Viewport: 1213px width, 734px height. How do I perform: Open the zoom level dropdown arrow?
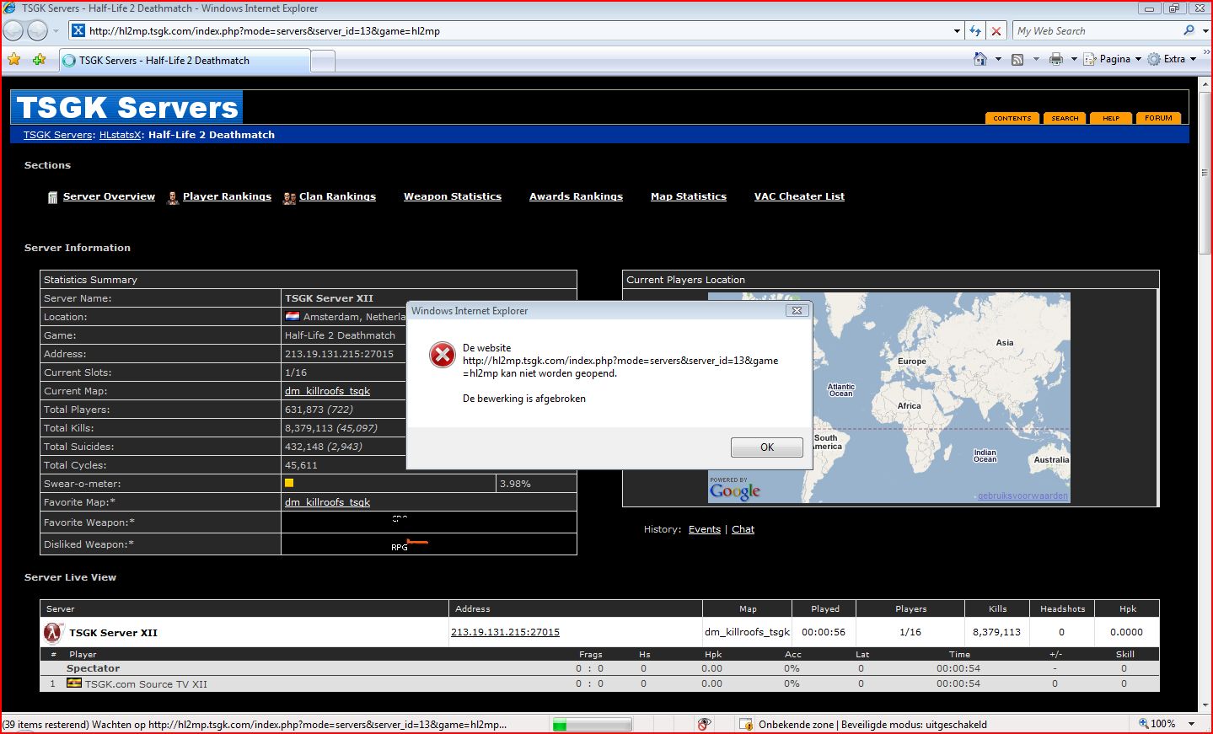pos(1192,724)
